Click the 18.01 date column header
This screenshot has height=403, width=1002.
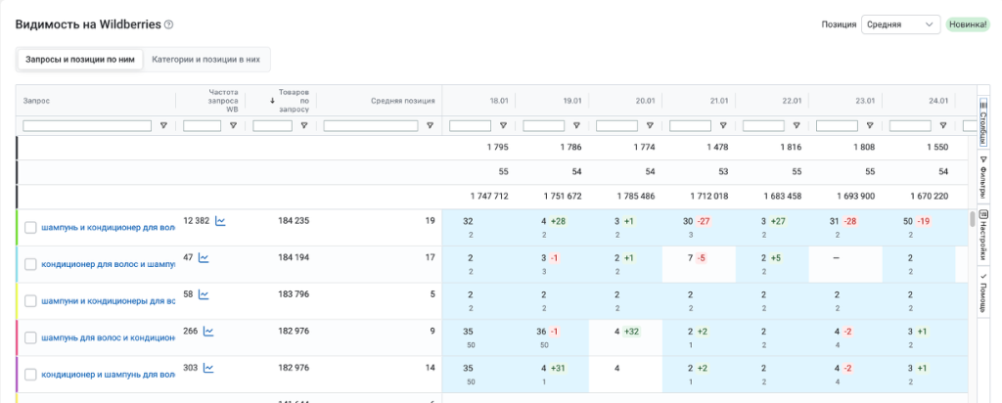[499, 101]
